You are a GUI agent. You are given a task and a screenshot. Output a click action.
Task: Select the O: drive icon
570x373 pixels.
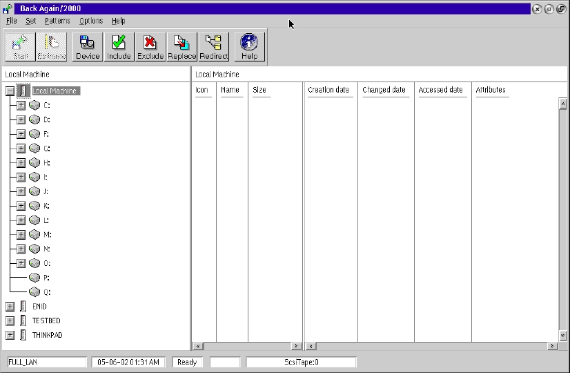pyautogui.click(x=35, y=263)
